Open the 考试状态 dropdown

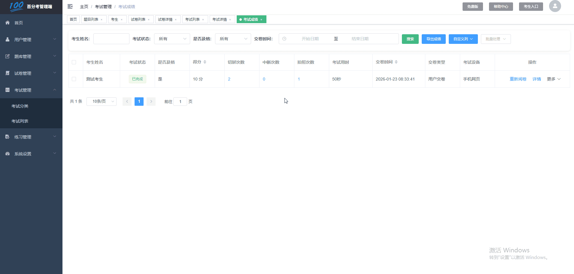click(172, 39)
